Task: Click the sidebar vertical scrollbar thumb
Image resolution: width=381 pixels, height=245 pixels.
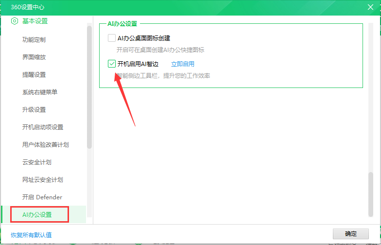Action: [x=89, y=87]
